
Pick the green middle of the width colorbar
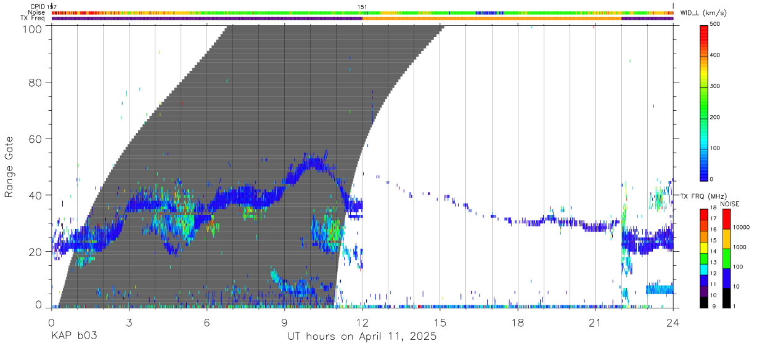(x=705, y=102)
